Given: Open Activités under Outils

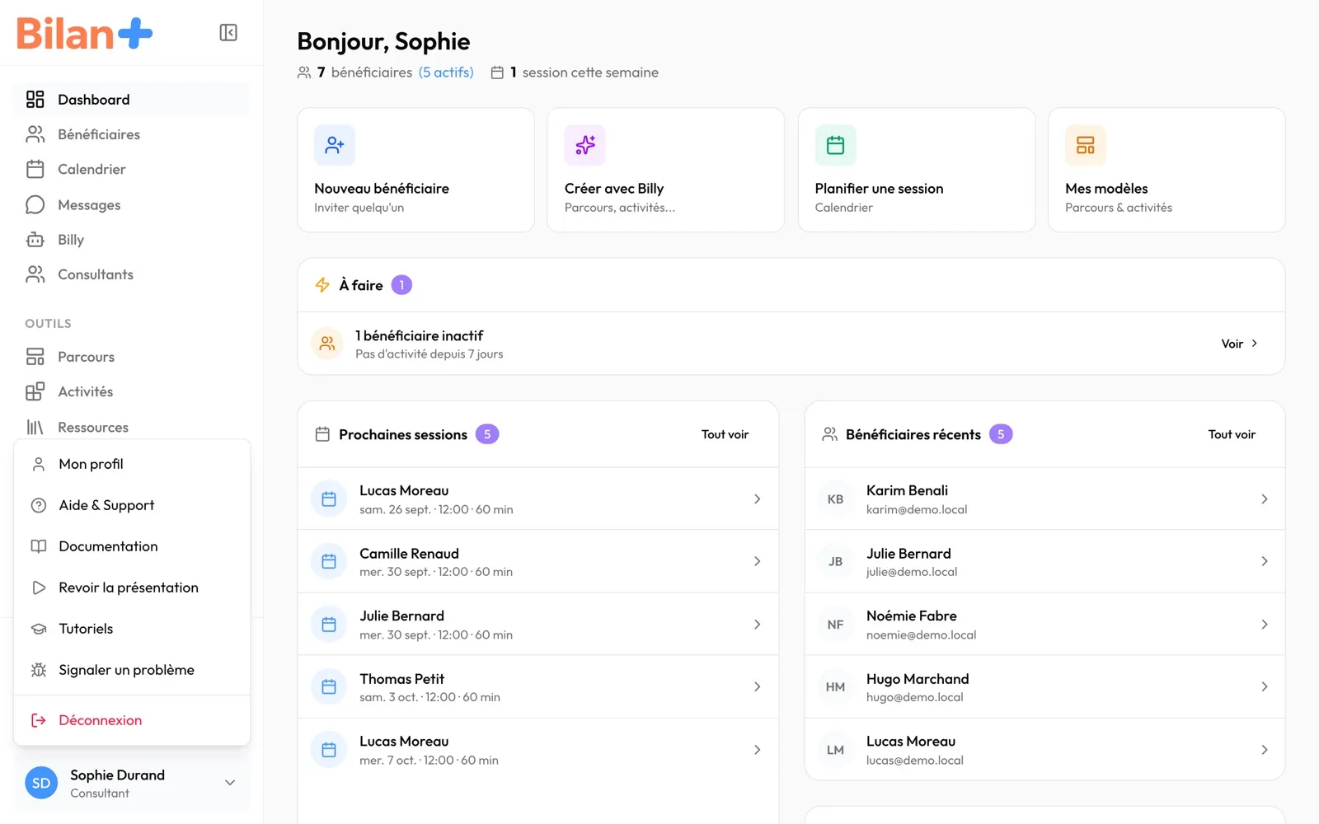Looking at the screenshot, I should pyautogui.click(x=132, y=391).
